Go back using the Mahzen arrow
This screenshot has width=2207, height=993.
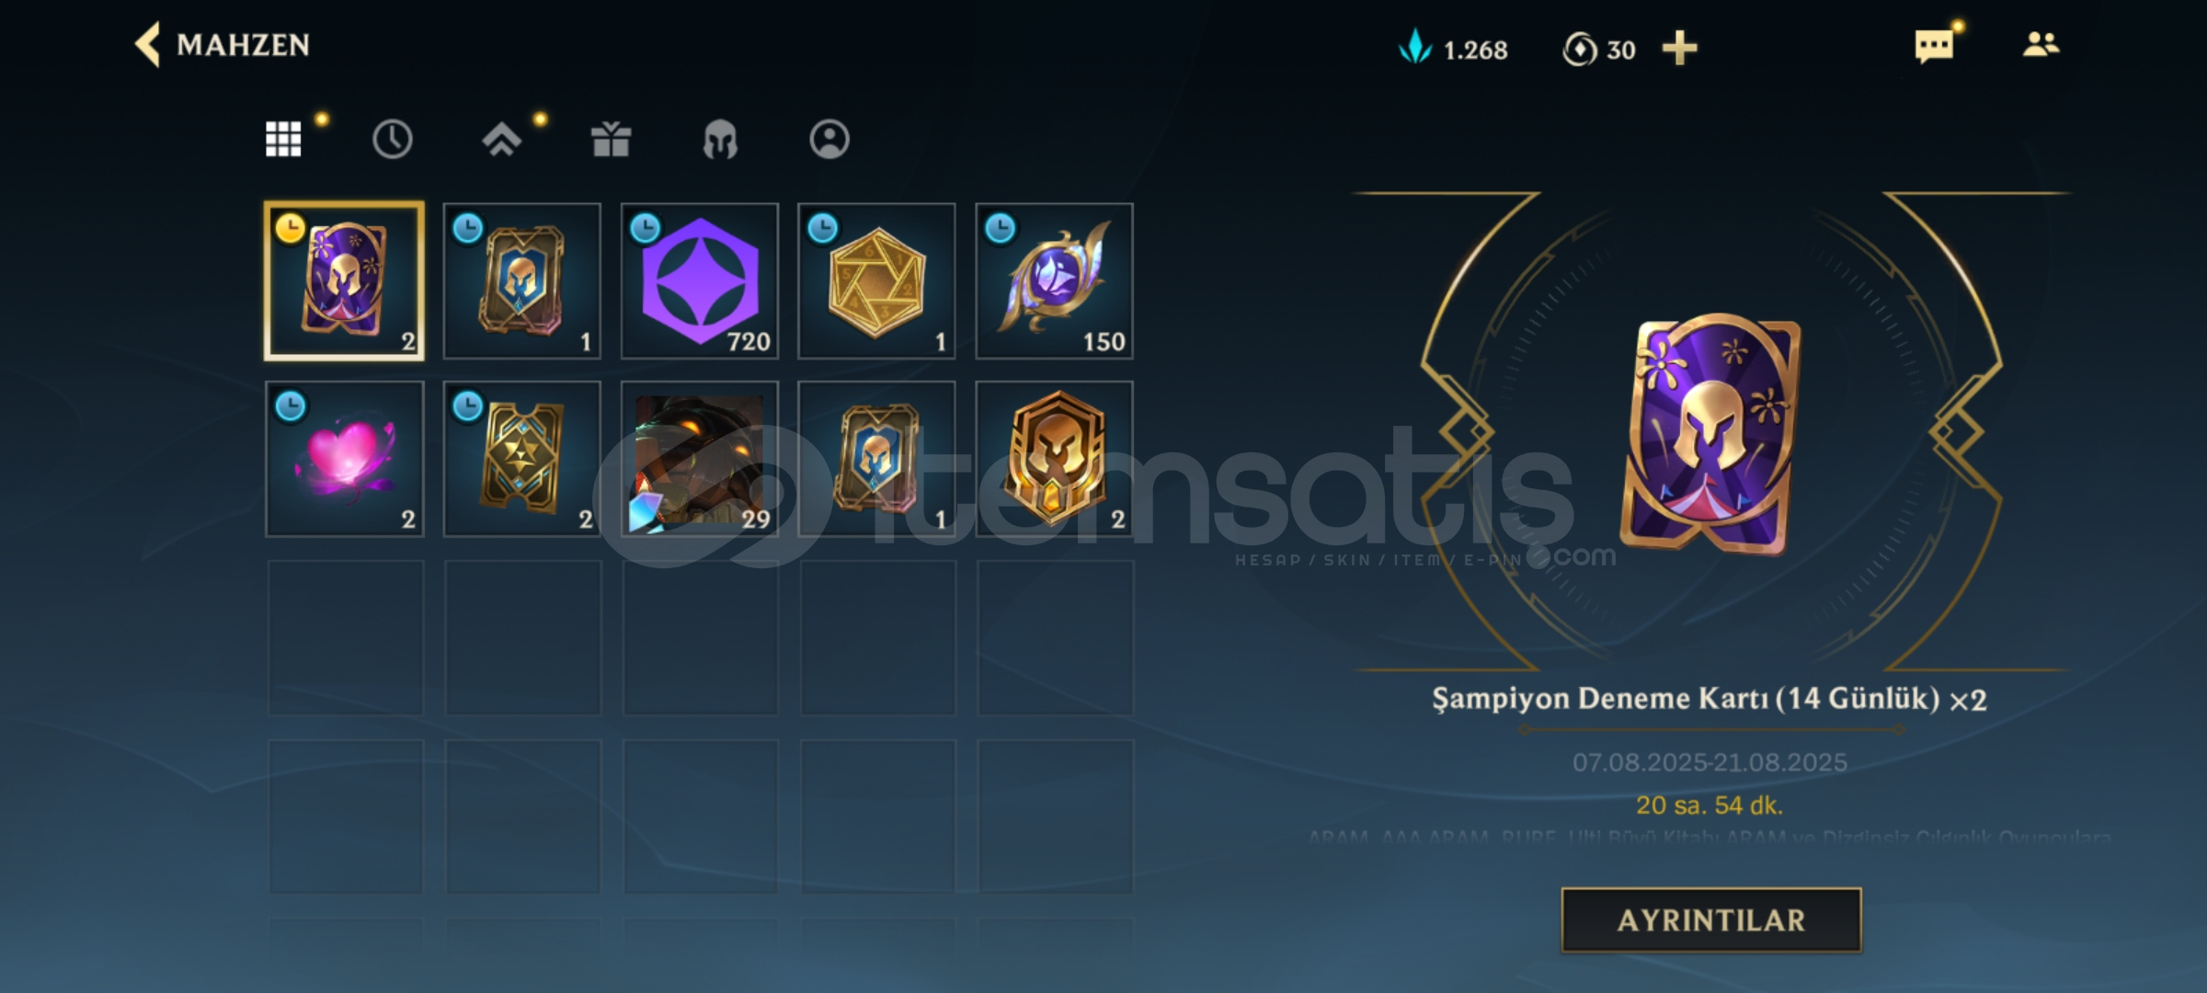[147, 44]
